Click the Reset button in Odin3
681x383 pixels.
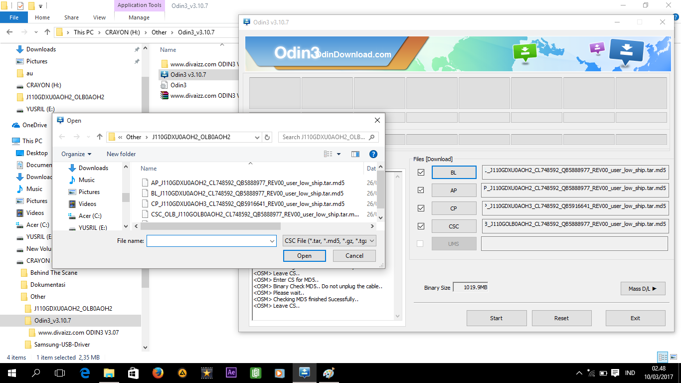point(561,318)
